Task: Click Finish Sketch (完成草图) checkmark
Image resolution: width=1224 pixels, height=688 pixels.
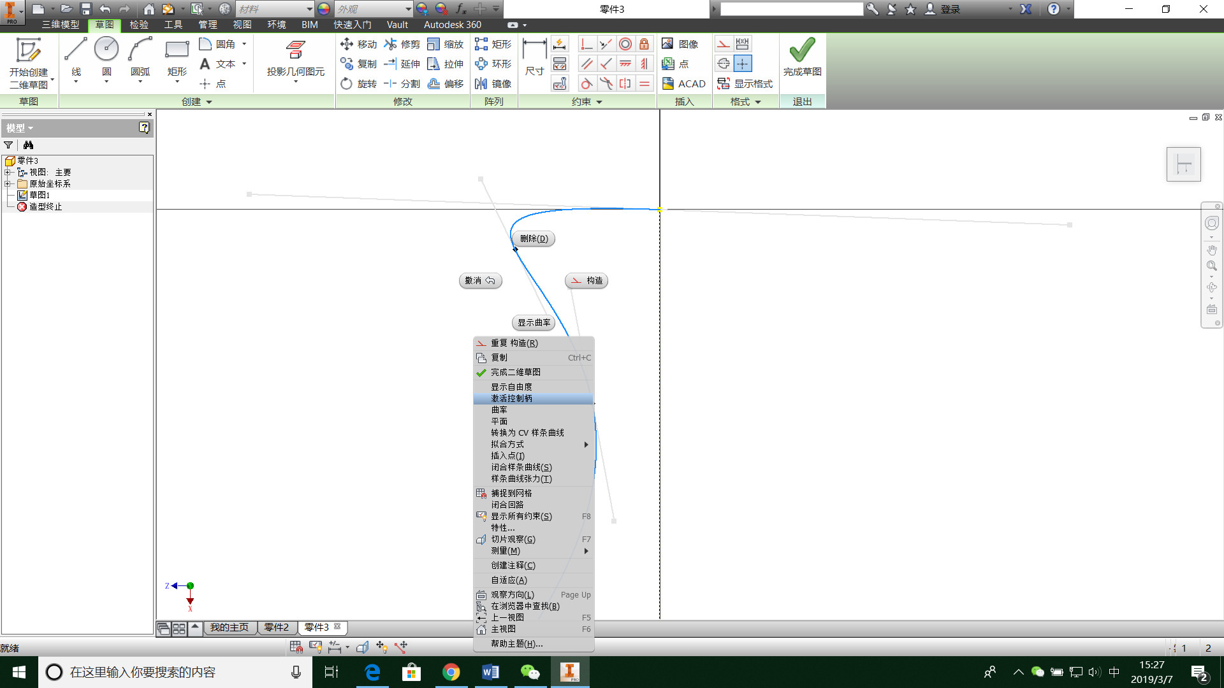Action: tap(802, 57)
